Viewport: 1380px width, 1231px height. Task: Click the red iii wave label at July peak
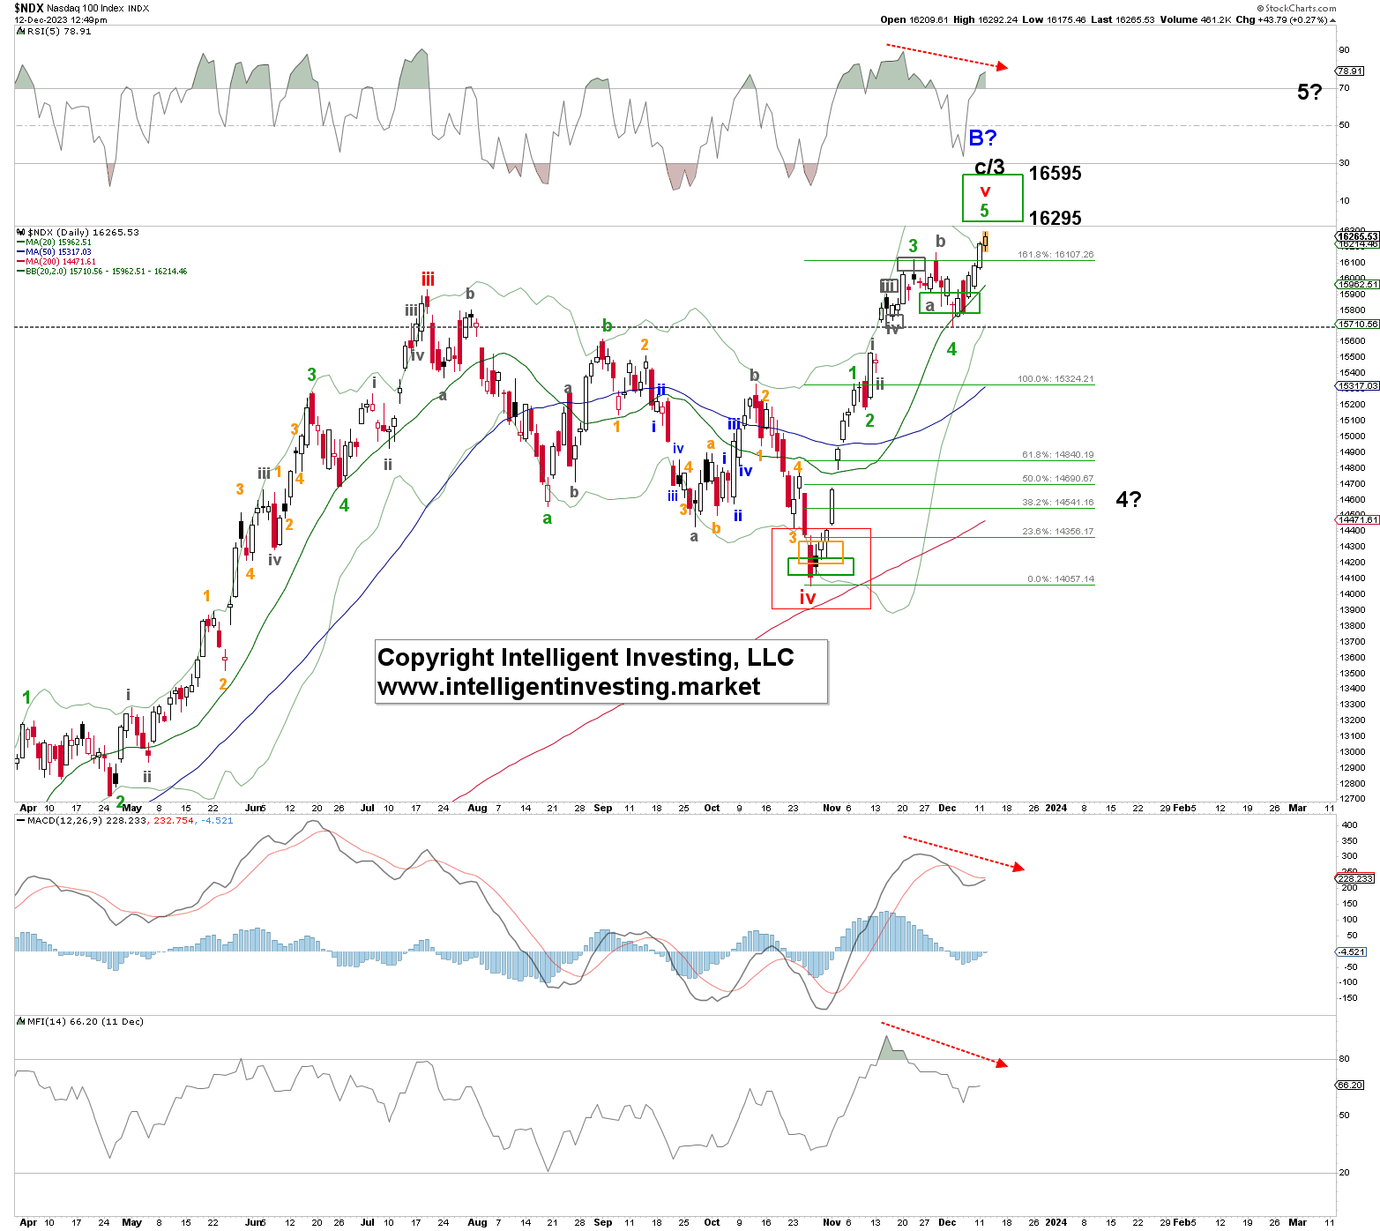(x=428, y=280)
